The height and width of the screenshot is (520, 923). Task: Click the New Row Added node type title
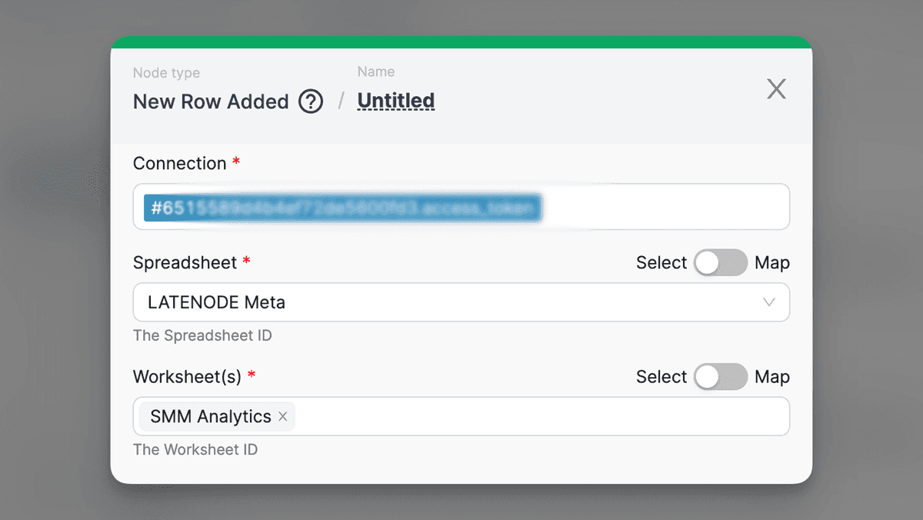click(211, 102)
